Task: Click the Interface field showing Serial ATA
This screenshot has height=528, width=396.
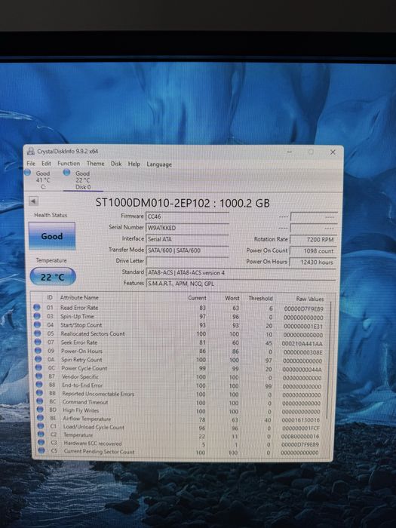Action: click(x=188, y=239)
